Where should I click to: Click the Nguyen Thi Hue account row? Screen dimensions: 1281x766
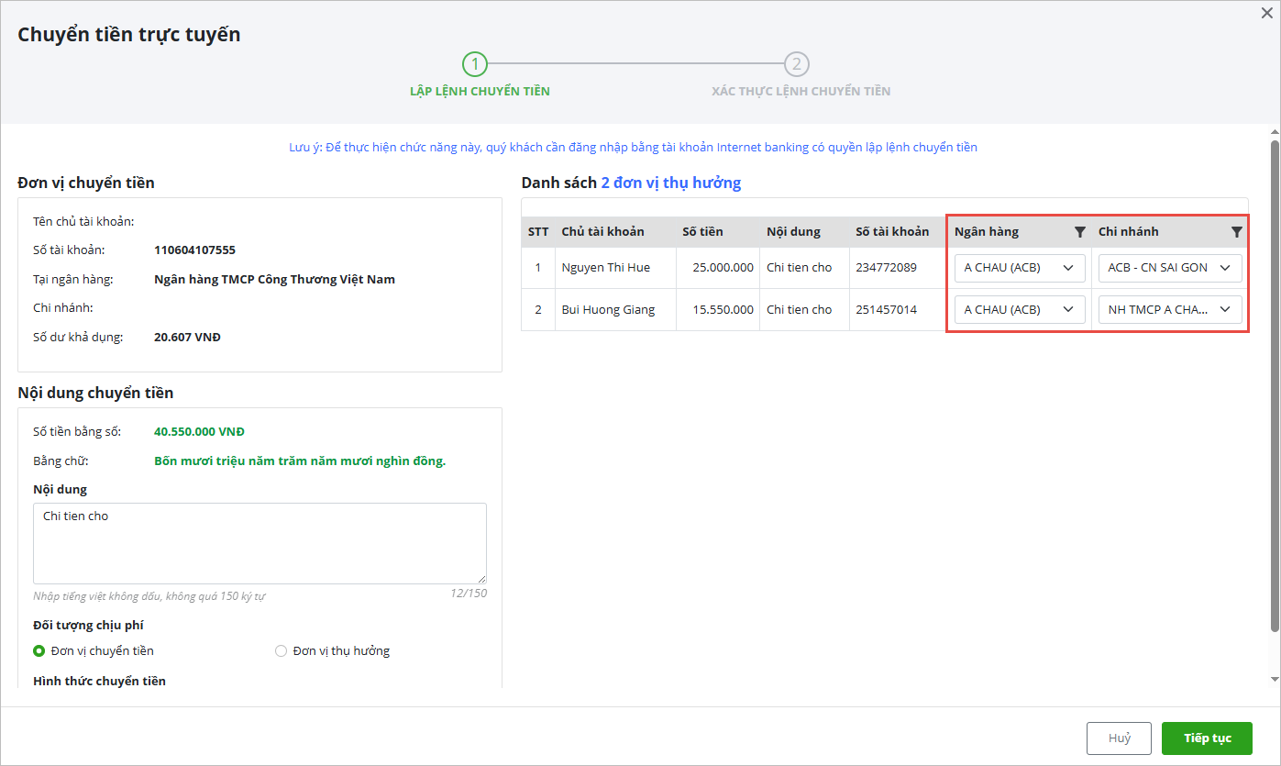(605, 268)
